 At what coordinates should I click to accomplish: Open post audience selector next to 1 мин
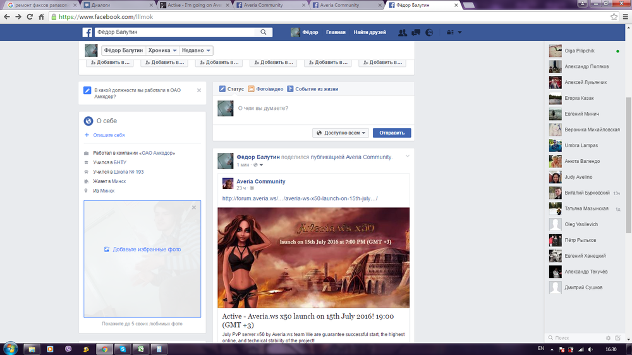[258, 165]
